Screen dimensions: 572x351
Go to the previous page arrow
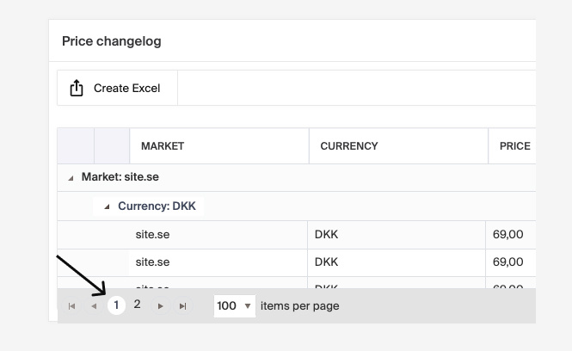94,306
